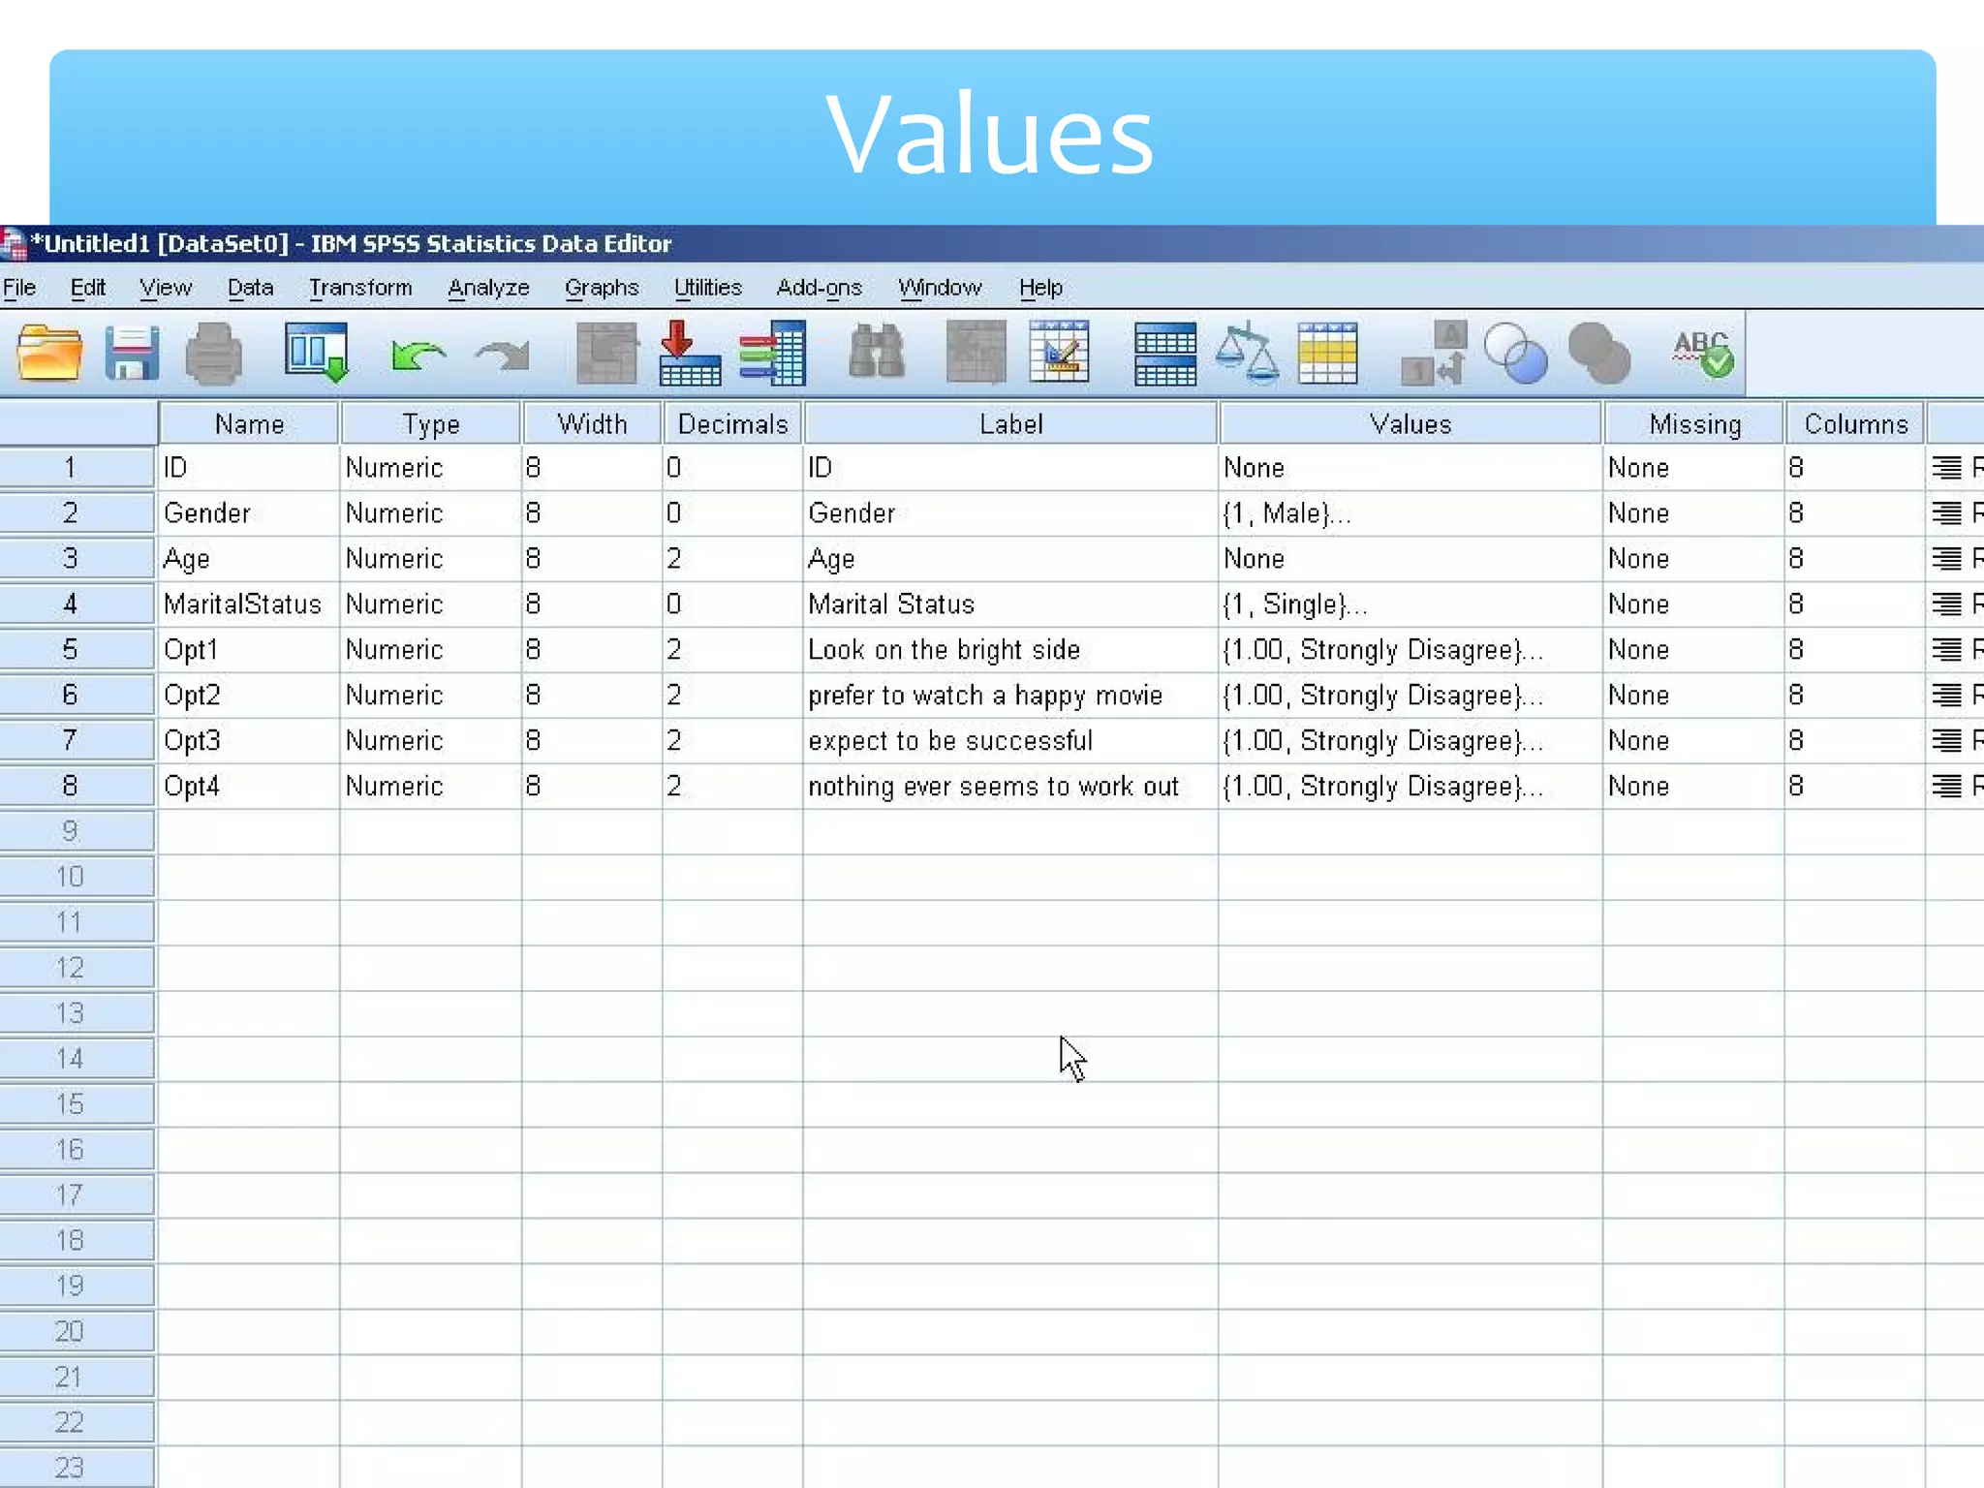Click the Columns cell for Opt1

click(x=1855, y=650)
